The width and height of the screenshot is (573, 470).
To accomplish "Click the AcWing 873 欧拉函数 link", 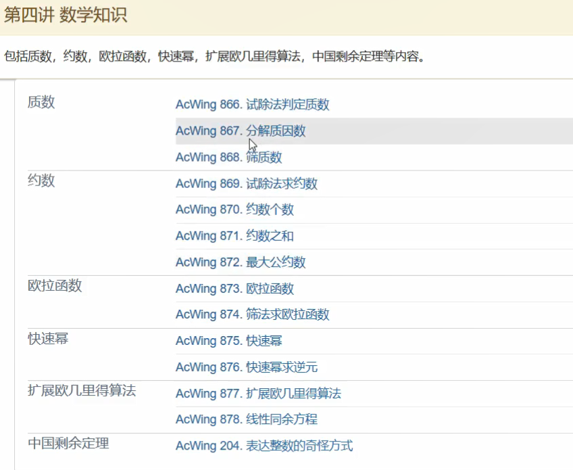I will pos(234,289).
